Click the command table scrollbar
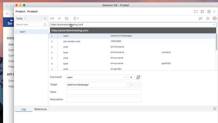218x123 pixels. [217, 42]
